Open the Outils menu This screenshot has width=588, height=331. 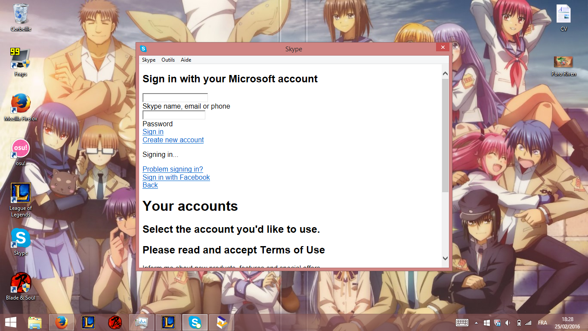168,60
